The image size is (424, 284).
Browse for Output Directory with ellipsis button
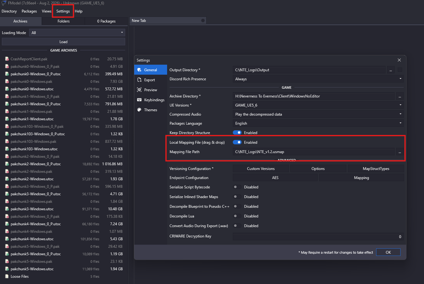391,70
